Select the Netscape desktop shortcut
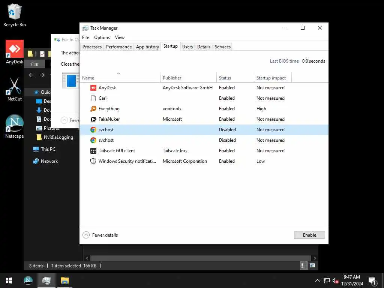This screenshot has width=384, height=288. 15,126
